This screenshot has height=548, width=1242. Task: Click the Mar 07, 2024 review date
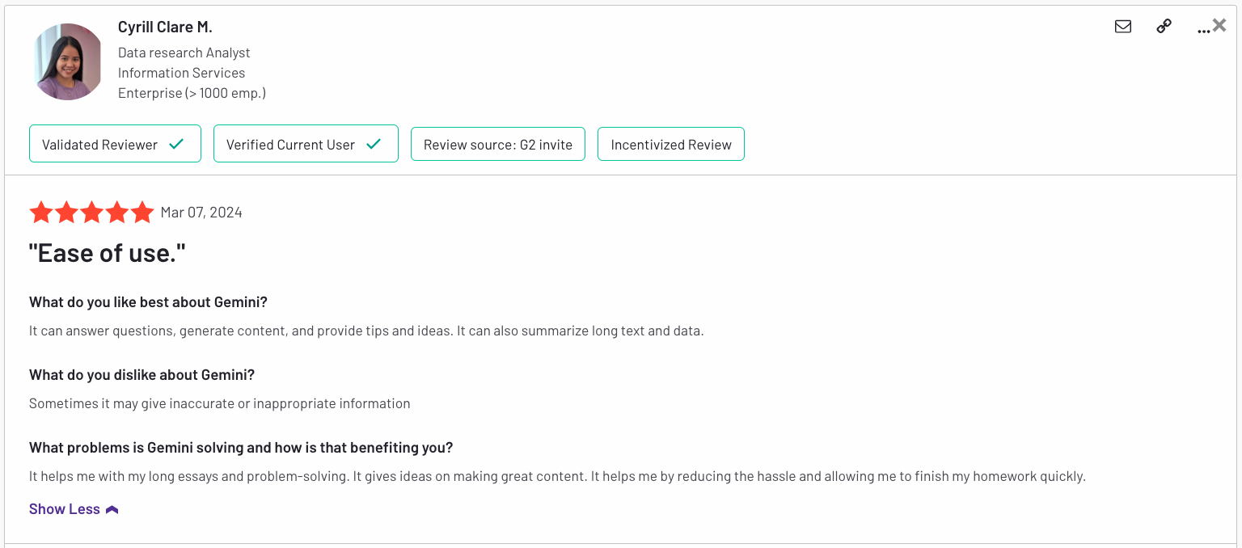(201, 213)
